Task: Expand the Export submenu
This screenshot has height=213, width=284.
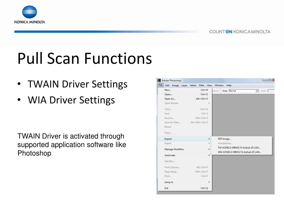Action: click(x=185, y=143)
